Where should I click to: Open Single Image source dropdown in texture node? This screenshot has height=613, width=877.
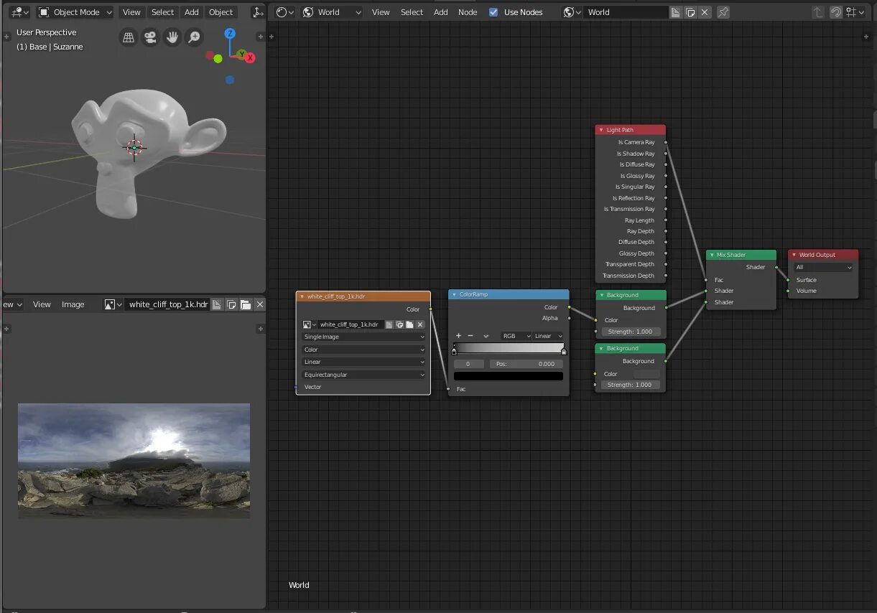(364, 337)
